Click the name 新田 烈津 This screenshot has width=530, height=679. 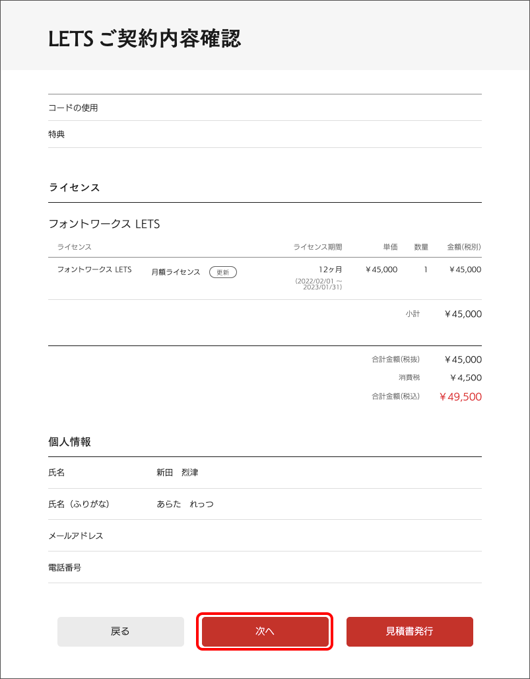click(x=177, y=473)
